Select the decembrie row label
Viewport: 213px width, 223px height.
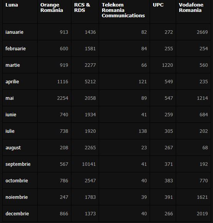click(x=17, y=214)
